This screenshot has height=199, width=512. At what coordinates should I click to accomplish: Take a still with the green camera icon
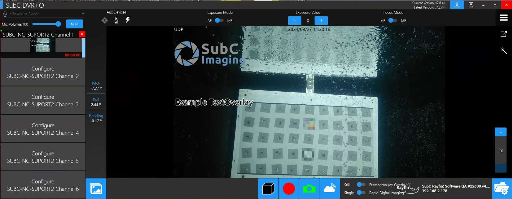click(x=309, y=189)
